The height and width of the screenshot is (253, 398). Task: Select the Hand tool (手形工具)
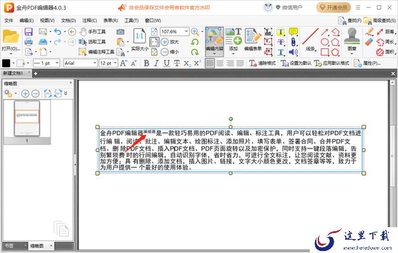tap(92, 32)
